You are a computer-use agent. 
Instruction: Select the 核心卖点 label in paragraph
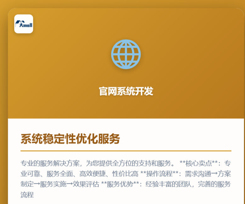click(x=199, y=163)
